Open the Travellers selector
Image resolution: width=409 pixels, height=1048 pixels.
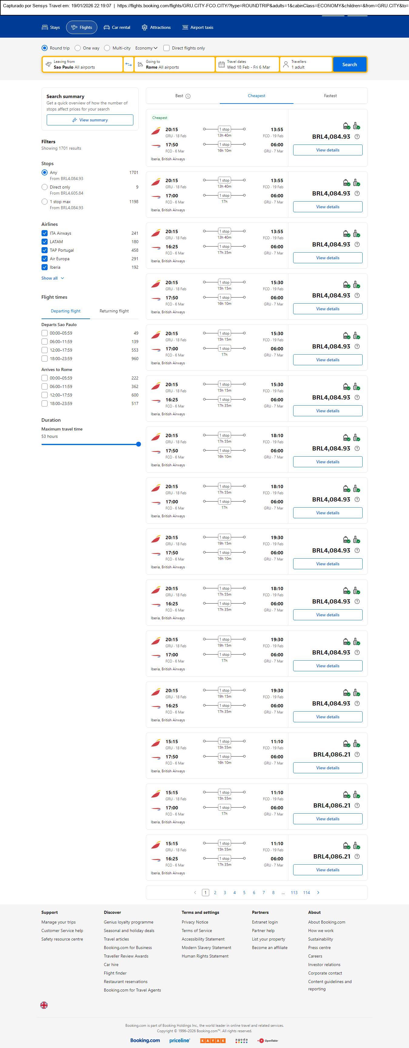[306, 64]
